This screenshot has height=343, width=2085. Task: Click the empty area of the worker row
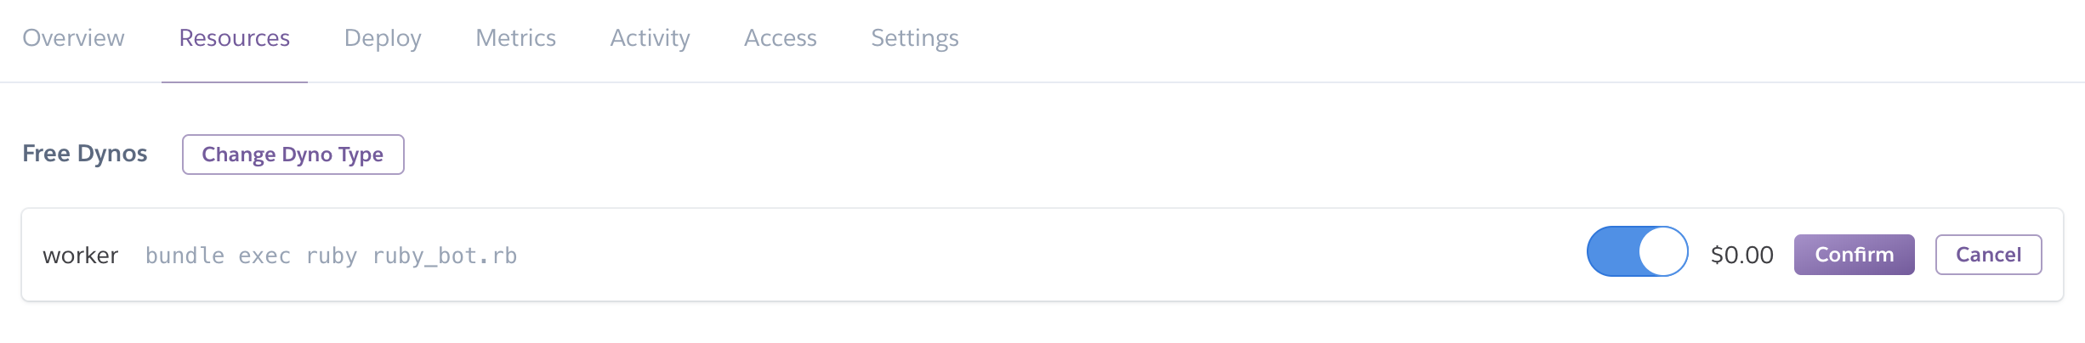pos(1020,255)
